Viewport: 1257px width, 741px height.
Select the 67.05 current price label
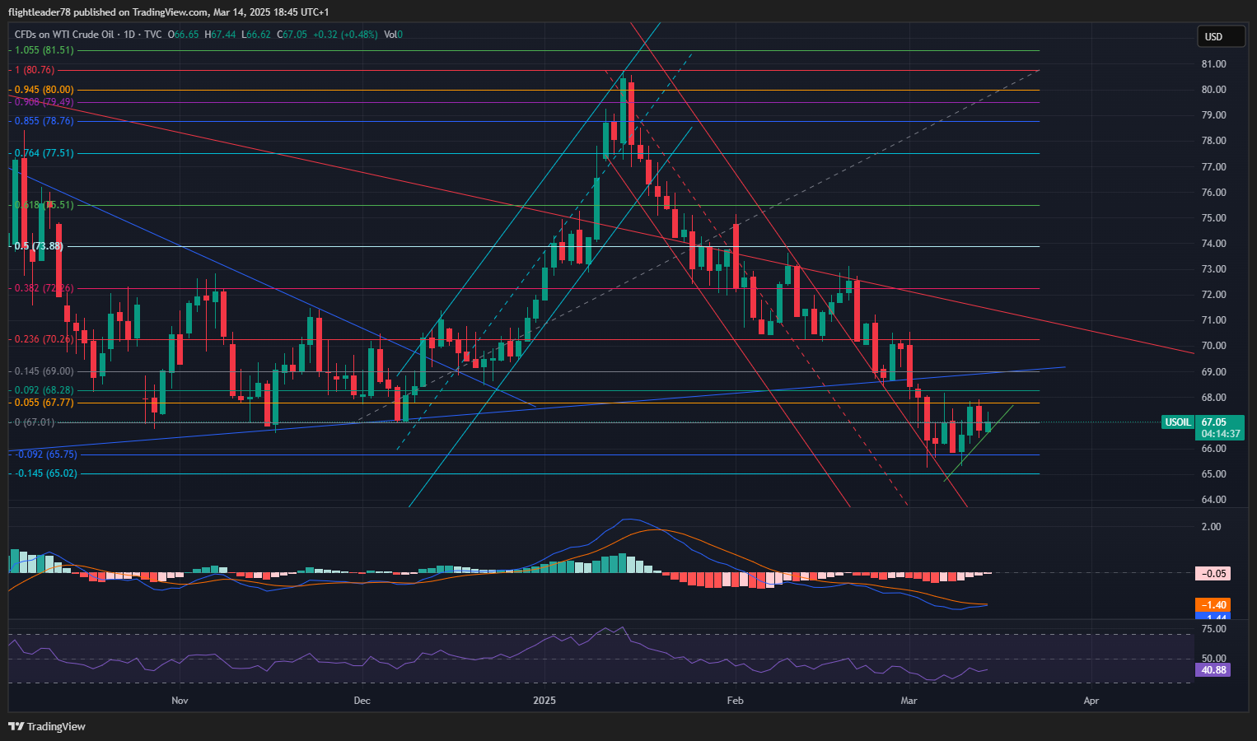1214,422
